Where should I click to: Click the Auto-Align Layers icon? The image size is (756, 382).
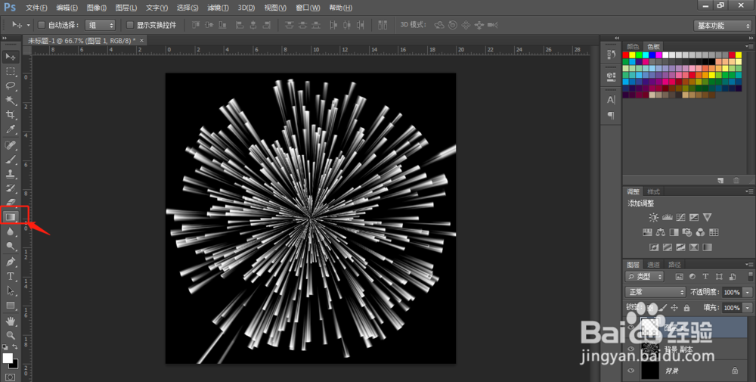click(x=383, y=25)
